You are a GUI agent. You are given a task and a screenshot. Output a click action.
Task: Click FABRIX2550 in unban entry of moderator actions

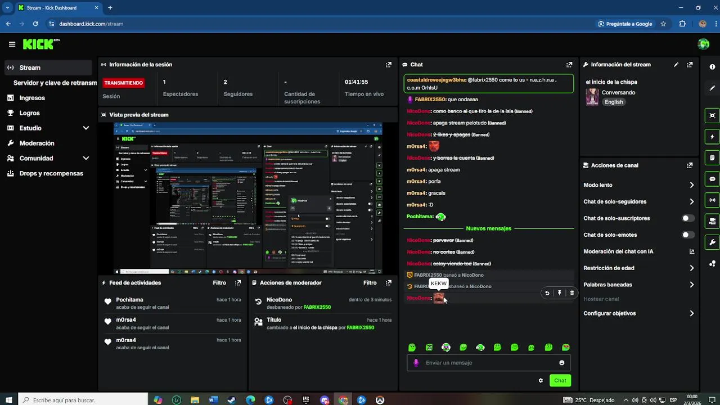click(317, 308)
